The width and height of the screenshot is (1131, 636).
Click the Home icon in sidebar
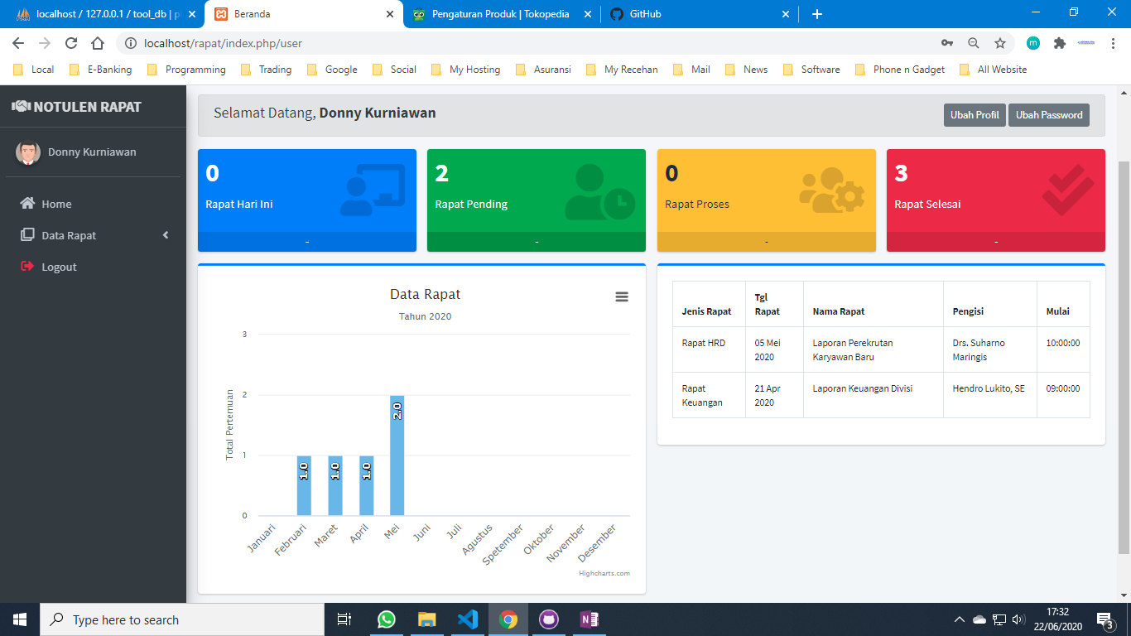(x=27, y=204)
